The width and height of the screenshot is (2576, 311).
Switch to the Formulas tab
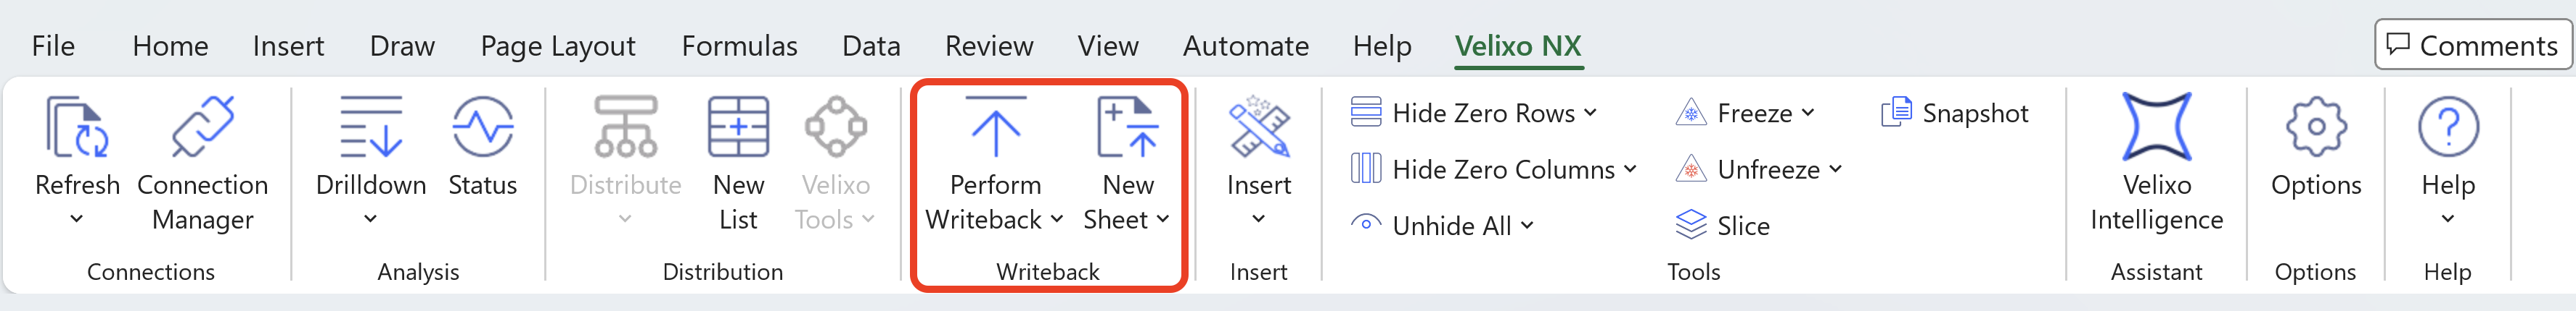tap(739, 46)
